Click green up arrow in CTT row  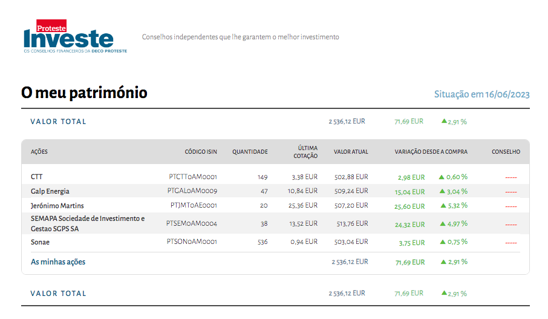tap(441, 177)
